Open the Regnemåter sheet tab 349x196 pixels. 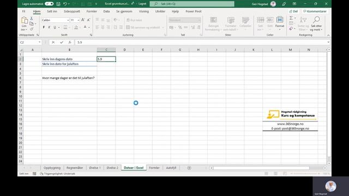(75, 168)
